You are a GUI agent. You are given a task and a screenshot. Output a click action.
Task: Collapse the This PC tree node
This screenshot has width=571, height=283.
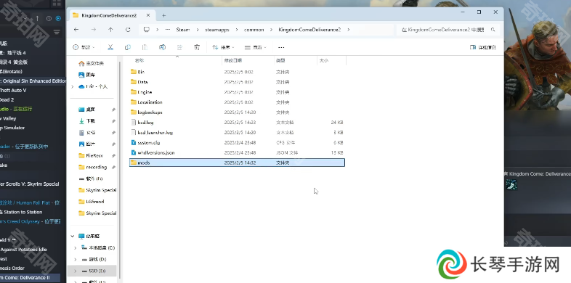tap(73, 236)
